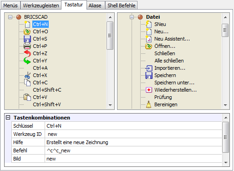Select the printer icon for Ctrl+P
The width and height of the screenshot is (234, 171).
27,46
